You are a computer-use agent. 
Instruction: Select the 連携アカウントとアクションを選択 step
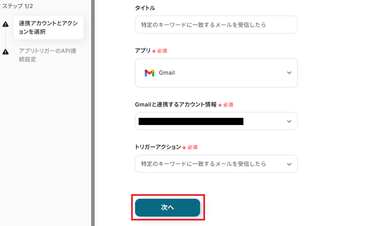tap(48, 28)
